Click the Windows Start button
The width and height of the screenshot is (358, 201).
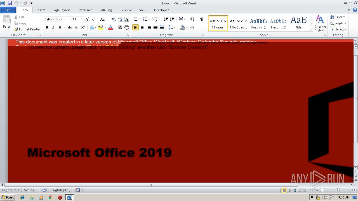tap(8, 197)
